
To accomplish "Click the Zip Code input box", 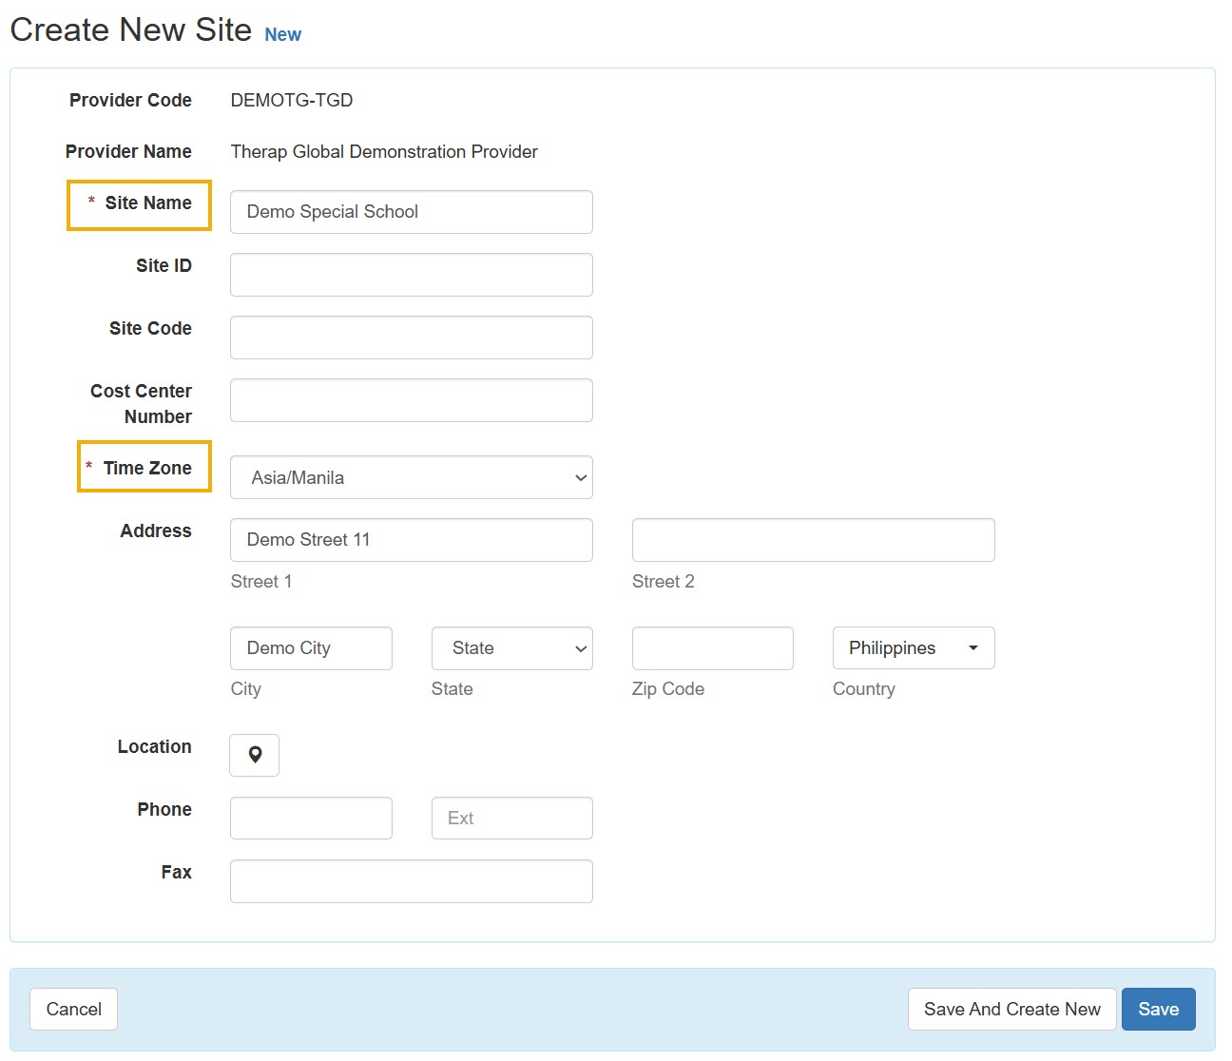I will tap(712, 648).
